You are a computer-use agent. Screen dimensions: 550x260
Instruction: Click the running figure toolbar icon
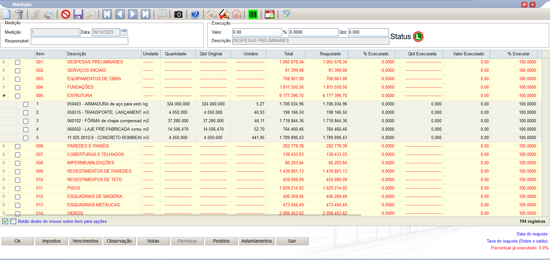[x=36, y=14]
